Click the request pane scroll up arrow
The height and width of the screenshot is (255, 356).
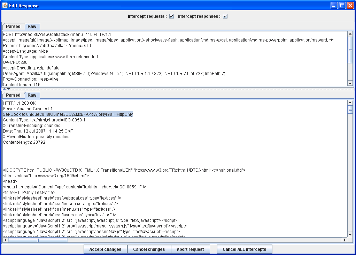[350, 34]
